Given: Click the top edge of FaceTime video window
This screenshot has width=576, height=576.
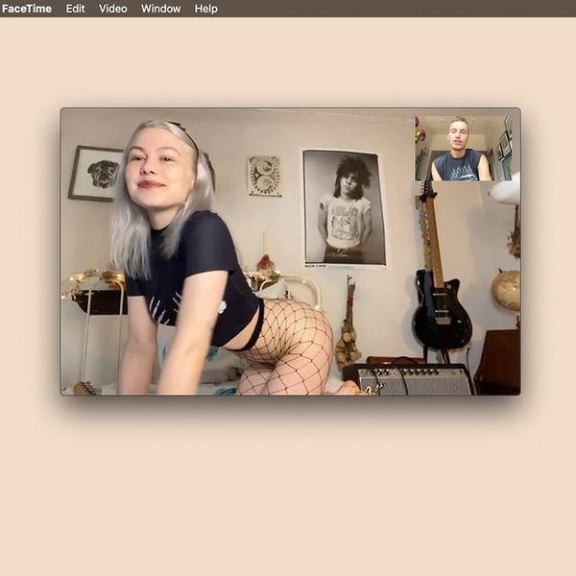Looking at the screenshot, I should click(290, 108).
